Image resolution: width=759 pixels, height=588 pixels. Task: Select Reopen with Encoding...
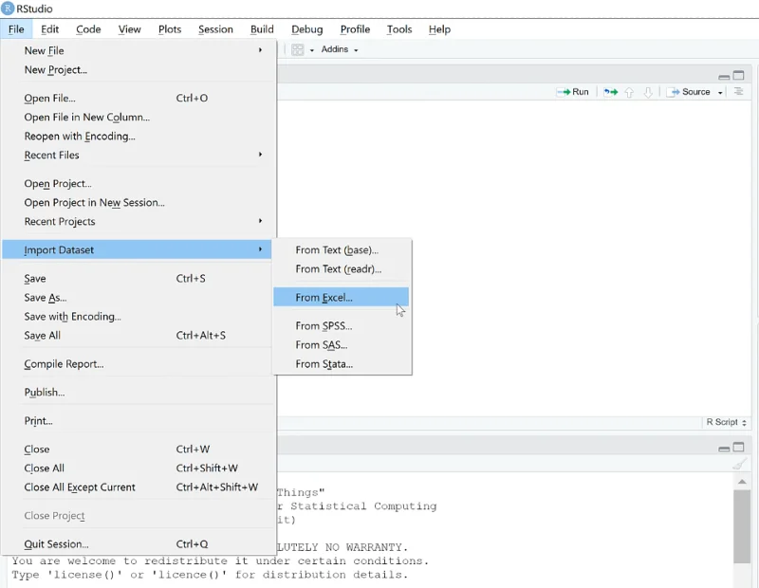[137, 136]
